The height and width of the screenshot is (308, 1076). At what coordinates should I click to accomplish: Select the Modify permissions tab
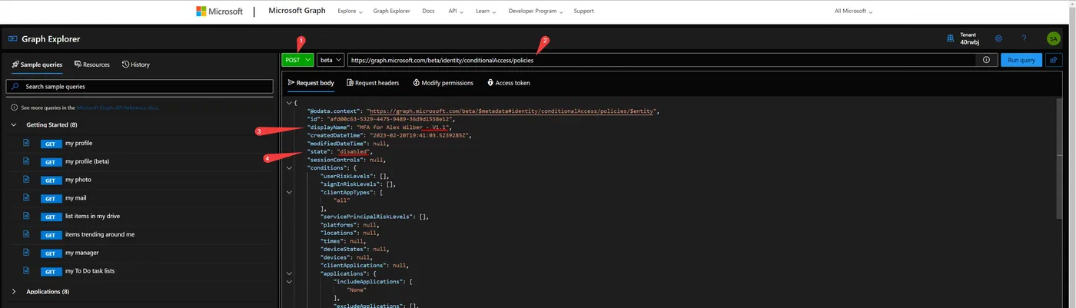tap(443, 83)
